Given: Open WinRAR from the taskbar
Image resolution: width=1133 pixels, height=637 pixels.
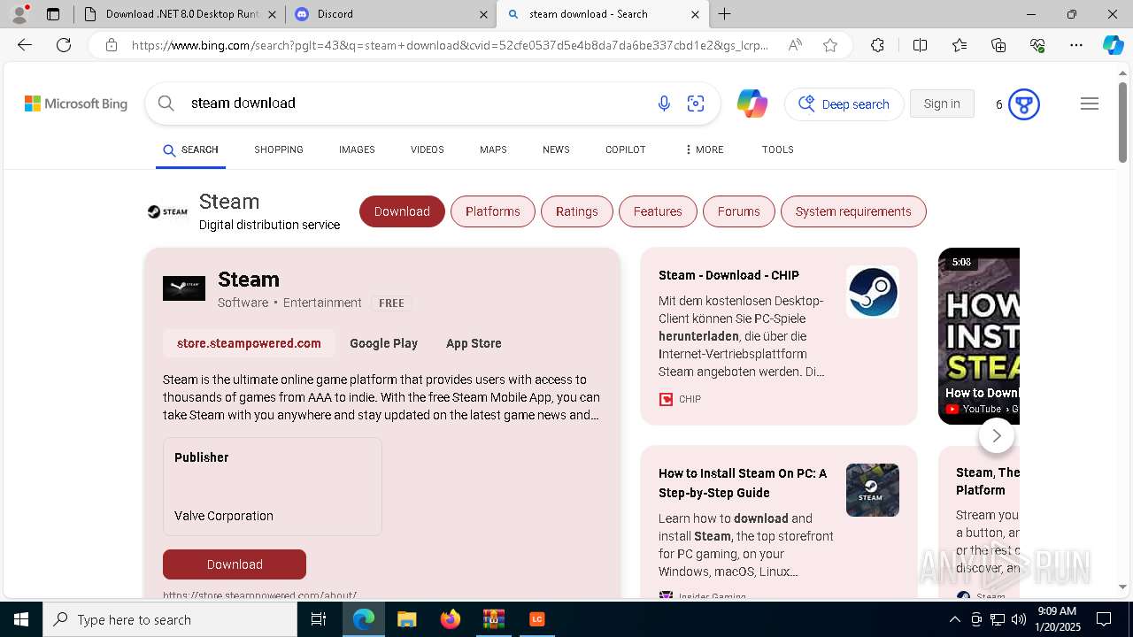Looking at the screenshot, I should (493, 619).
